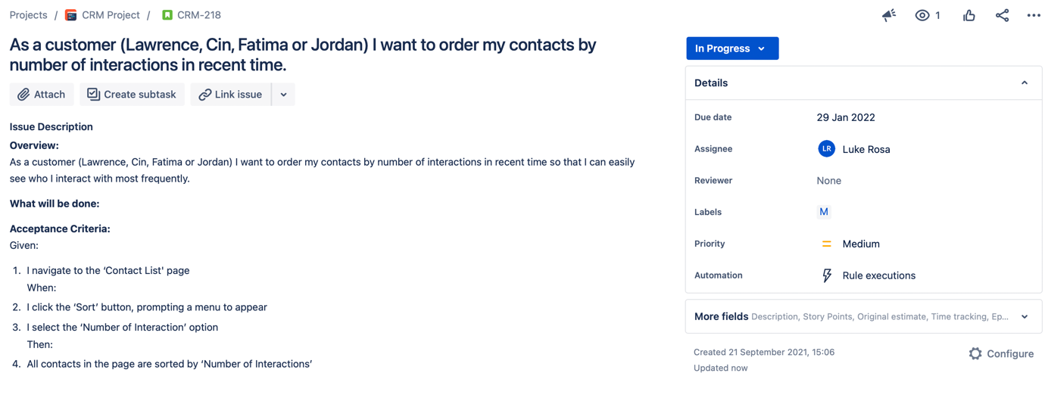Open the three-dot actions menu
Image resolution: width=1048 pixels, height=395 pixels.
click(1034, 15)
